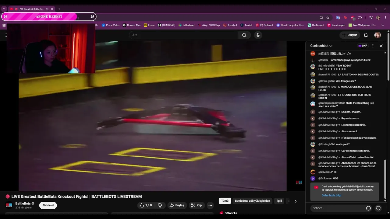
Task: Close the LIVE Greatest BattleBots tab
Action: [52, 9]
